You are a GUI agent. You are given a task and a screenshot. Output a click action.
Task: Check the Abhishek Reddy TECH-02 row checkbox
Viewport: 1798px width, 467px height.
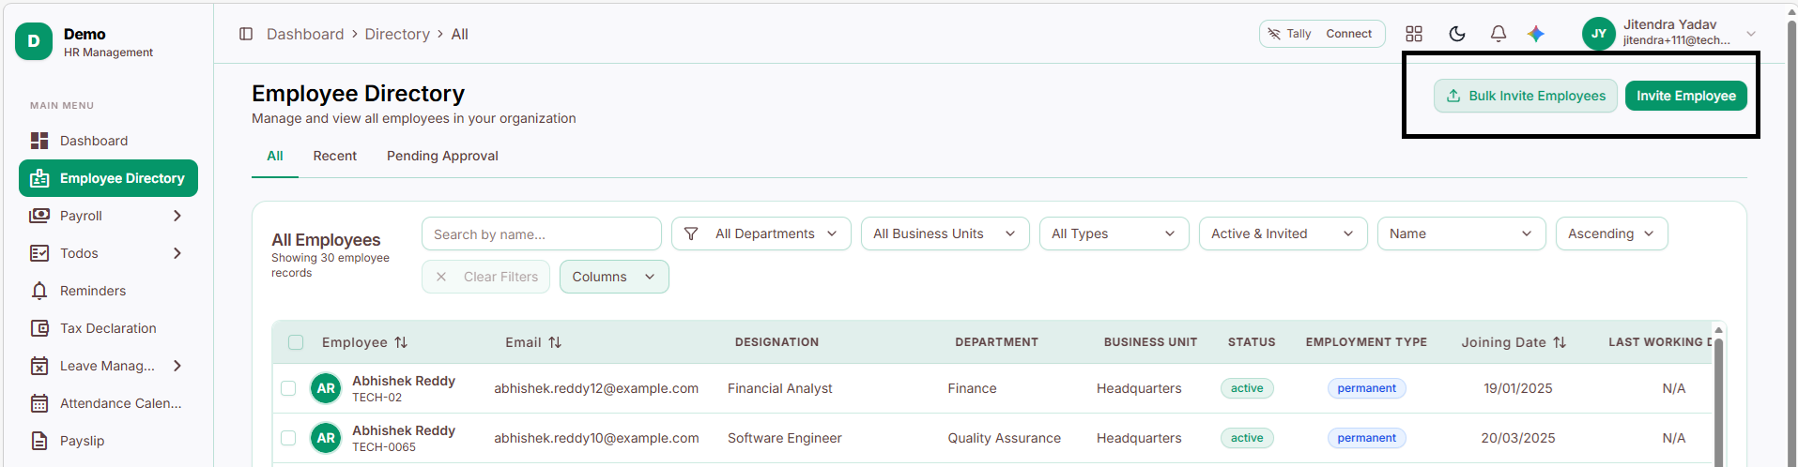pyautogui.click(x=288, y=388)
